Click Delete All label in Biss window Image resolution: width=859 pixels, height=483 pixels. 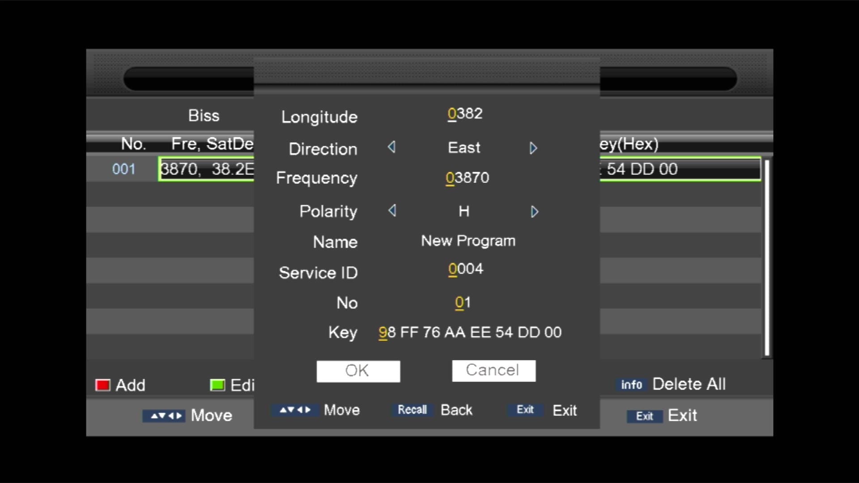coord(689,384)
